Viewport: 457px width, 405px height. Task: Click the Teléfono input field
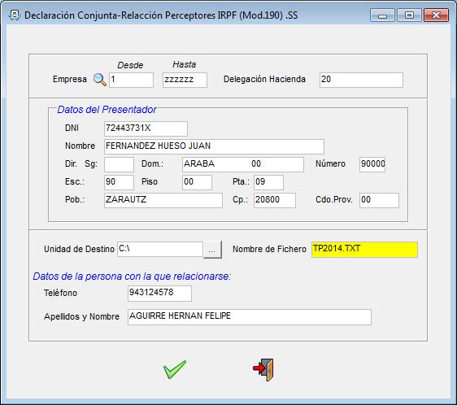click(159, 293)
